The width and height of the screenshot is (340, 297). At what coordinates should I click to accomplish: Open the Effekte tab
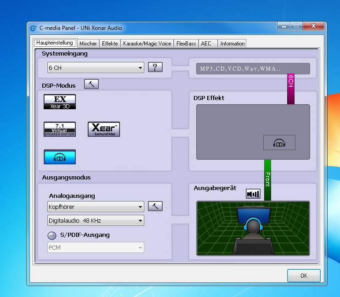pos(110,44)
